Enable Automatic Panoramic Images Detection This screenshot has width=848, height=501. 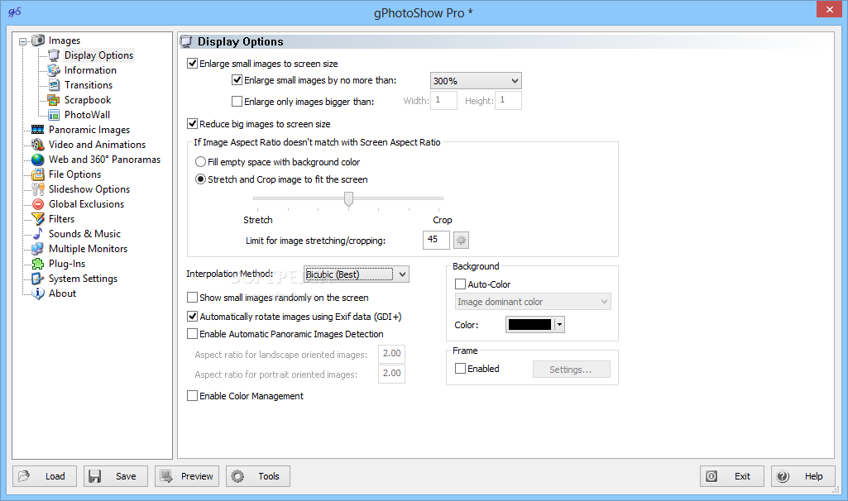coord(192,334)
